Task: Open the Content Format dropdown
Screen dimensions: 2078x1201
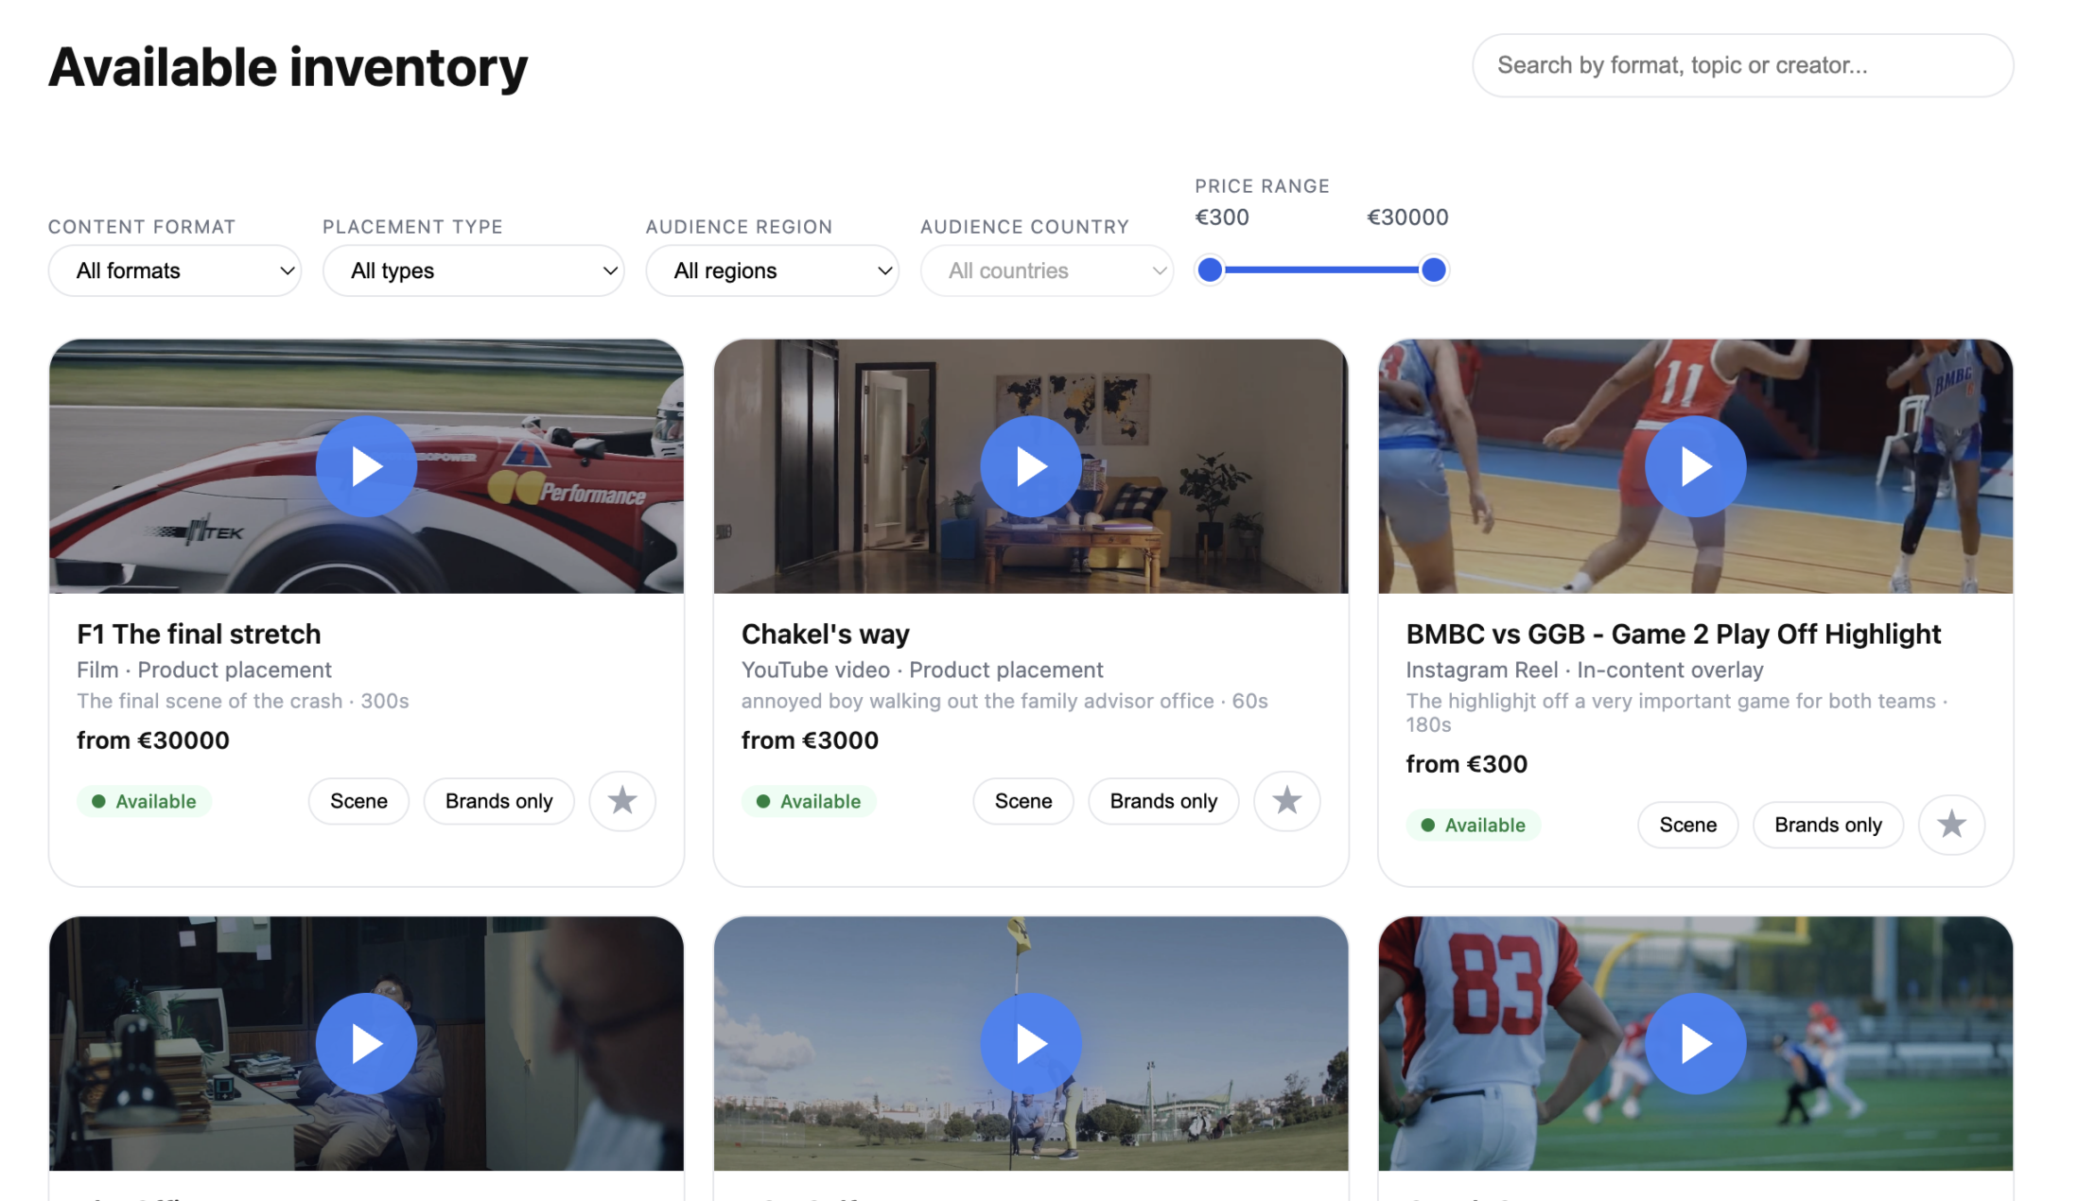Action: (174, 270)
